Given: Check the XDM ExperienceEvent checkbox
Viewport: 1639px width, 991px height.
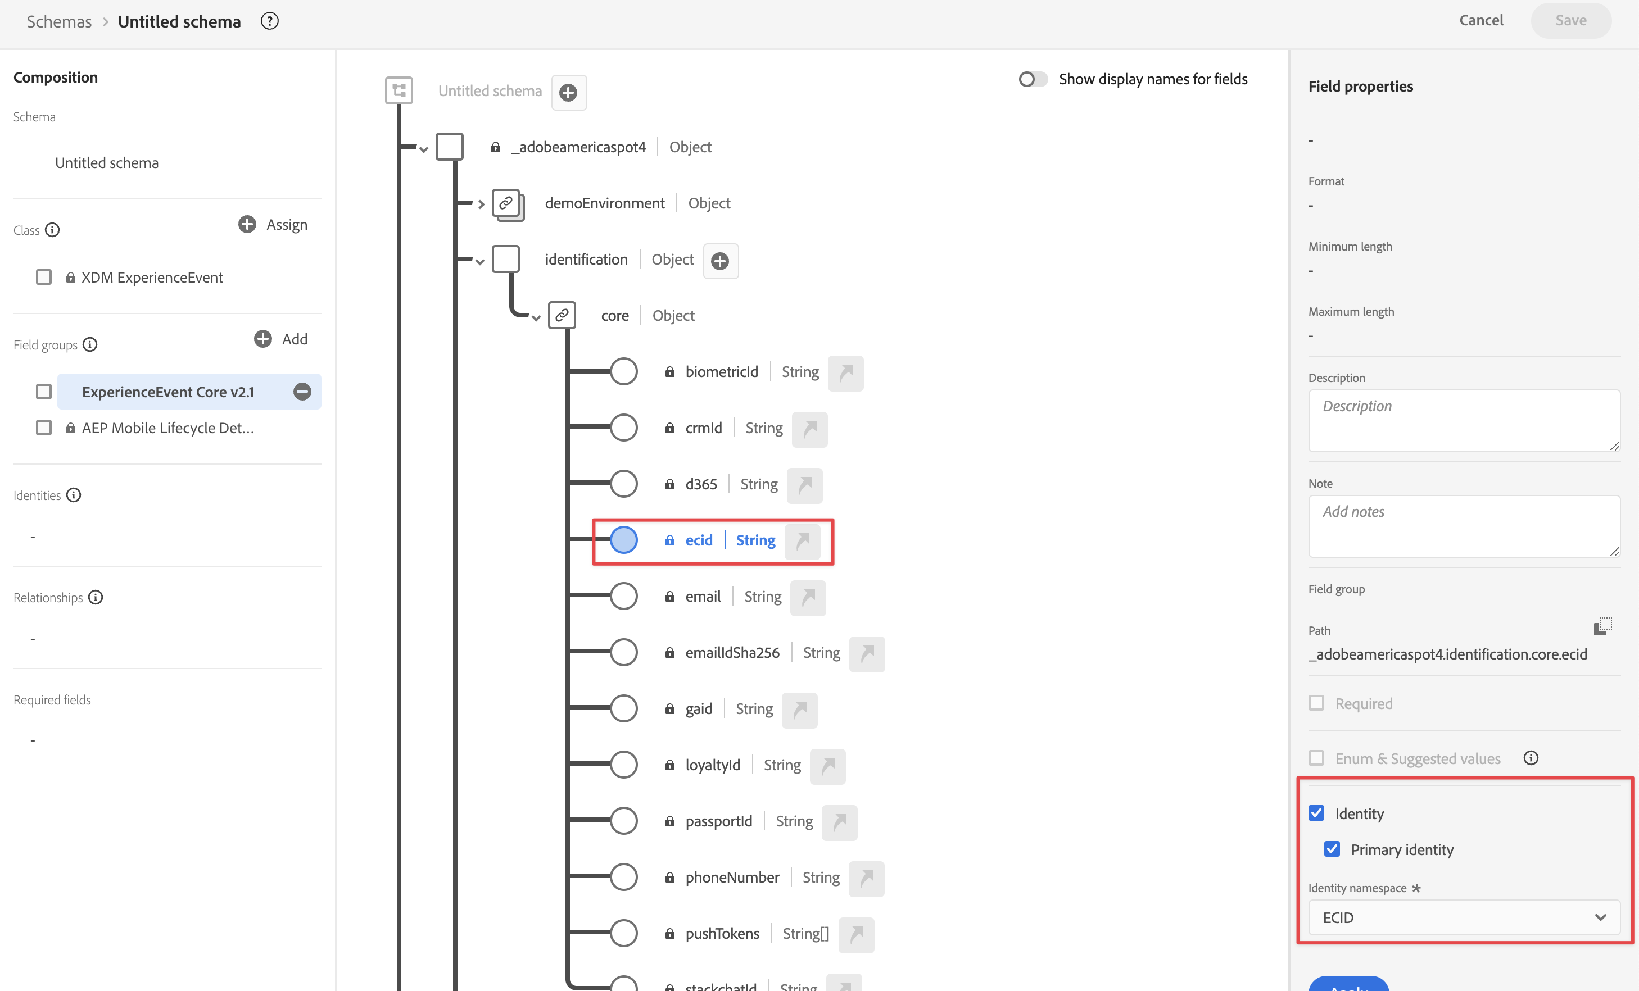Looking at the screenshot, I should [x=44, y=277].
